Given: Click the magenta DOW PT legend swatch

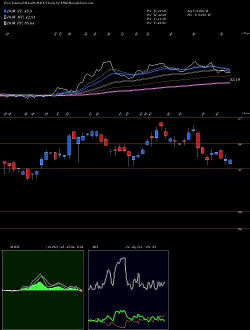Looking at the screenshot, I should (5, 23).
